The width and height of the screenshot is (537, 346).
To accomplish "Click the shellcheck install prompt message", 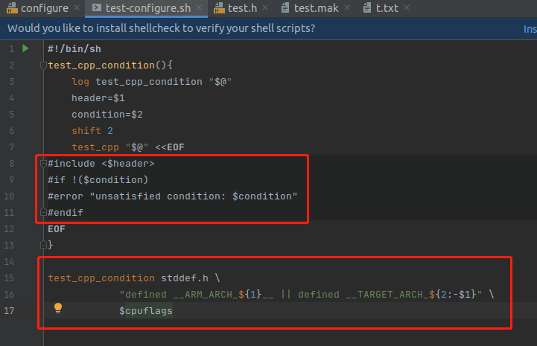I will click(x=162, y=28).
